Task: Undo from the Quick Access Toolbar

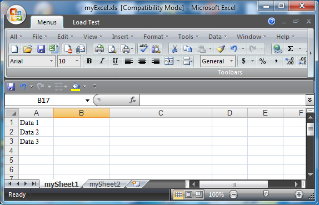Action: (x=23, y=87)
